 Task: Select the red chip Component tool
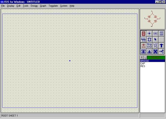(x=143, y=34)
